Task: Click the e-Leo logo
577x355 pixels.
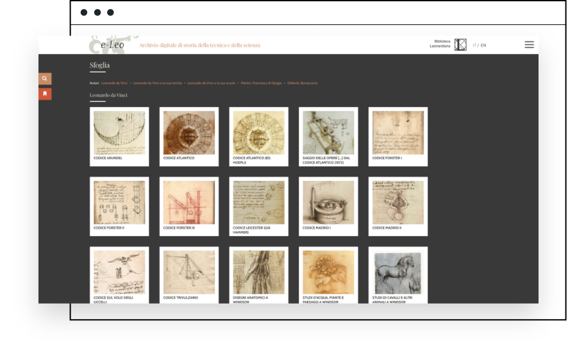Action: coord(112,45)
